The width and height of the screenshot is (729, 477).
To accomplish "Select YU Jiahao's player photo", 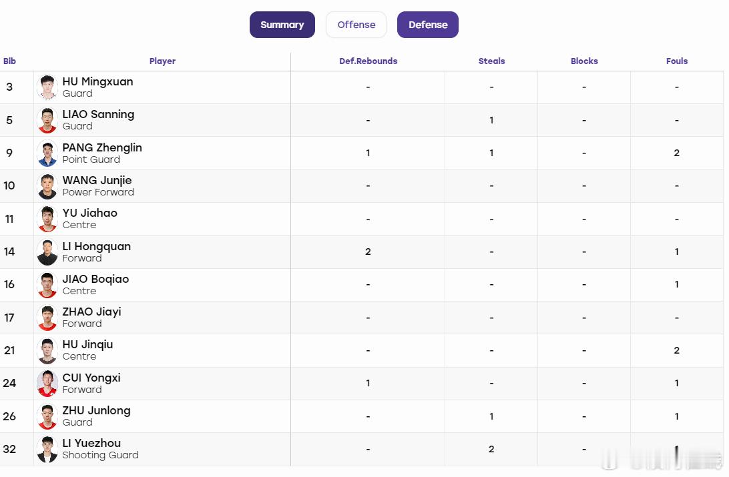I will (47, 219).
